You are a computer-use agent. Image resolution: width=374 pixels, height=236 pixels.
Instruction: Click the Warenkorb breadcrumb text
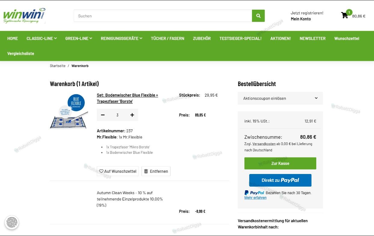(80, 66)
